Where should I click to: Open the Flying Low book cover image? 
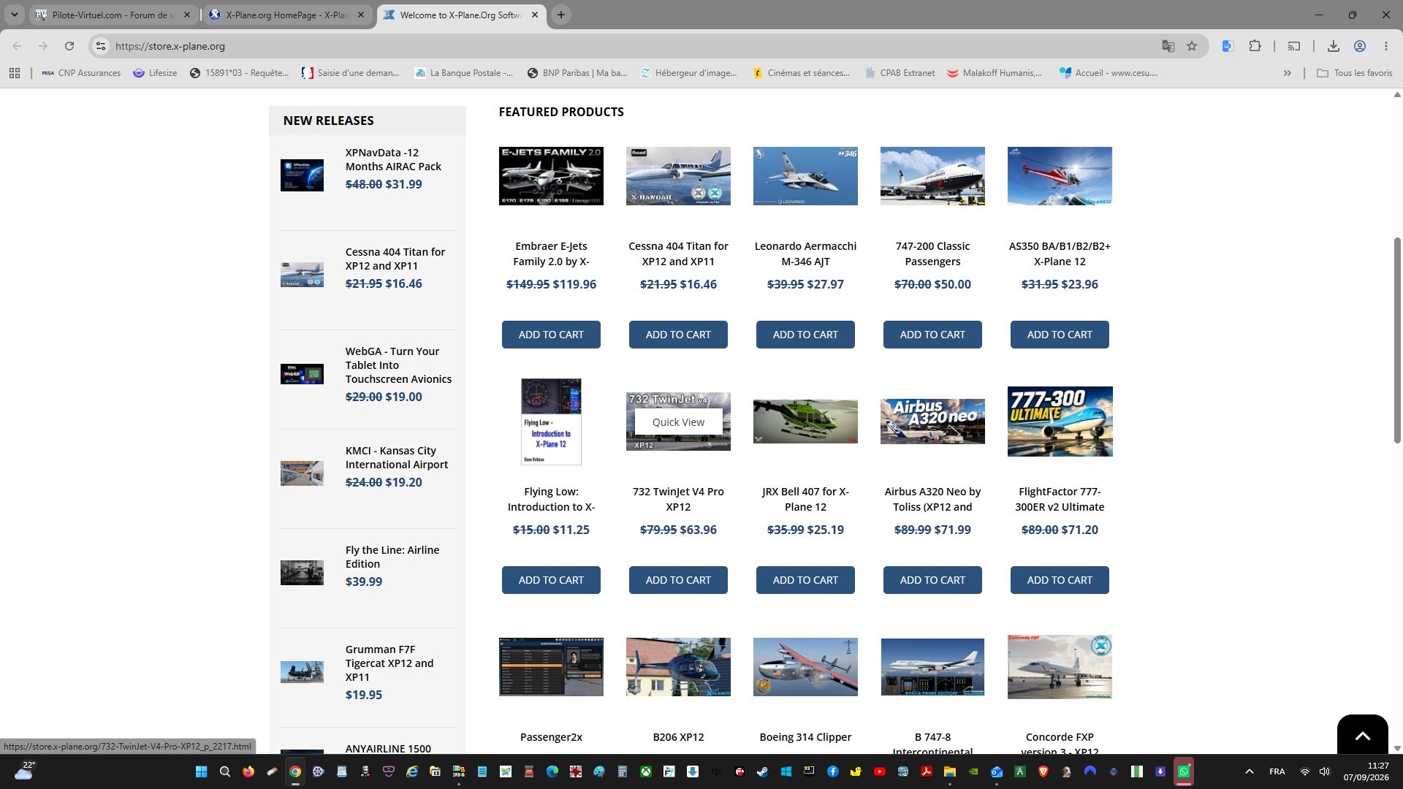[551, 422]
